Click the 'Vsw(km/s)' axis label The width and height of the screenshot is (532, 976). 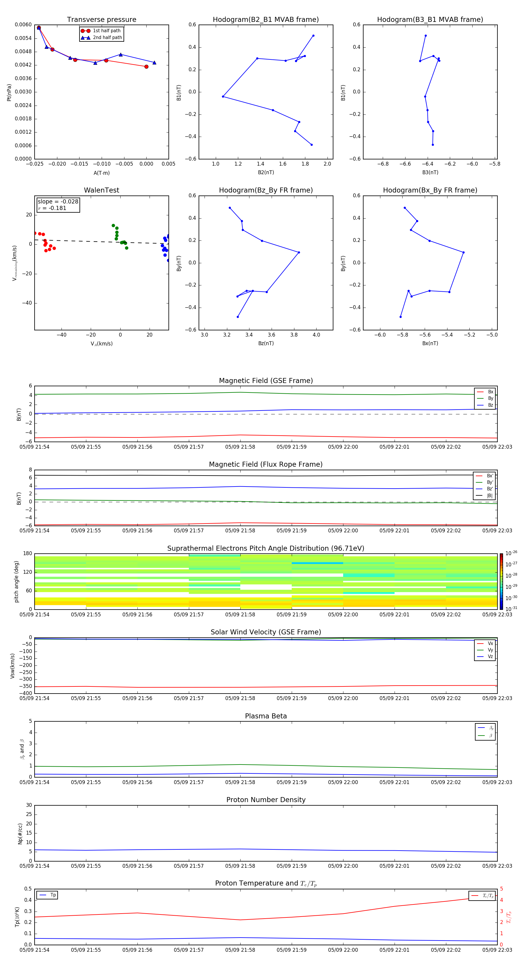tap(12, 665)
